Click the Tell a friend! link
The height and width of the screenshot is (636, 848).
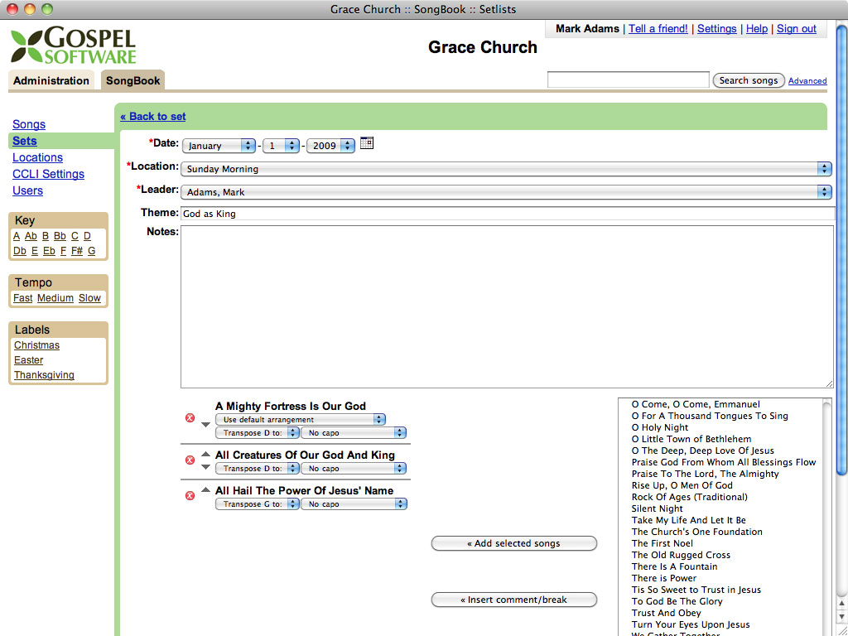coord(658,29)
